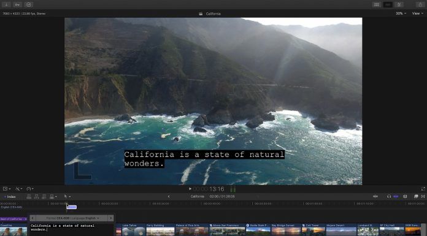The height and width of the screenshot is (236, 427).
Task: Click California project name in timeline bar
Action: pos(197,196)
